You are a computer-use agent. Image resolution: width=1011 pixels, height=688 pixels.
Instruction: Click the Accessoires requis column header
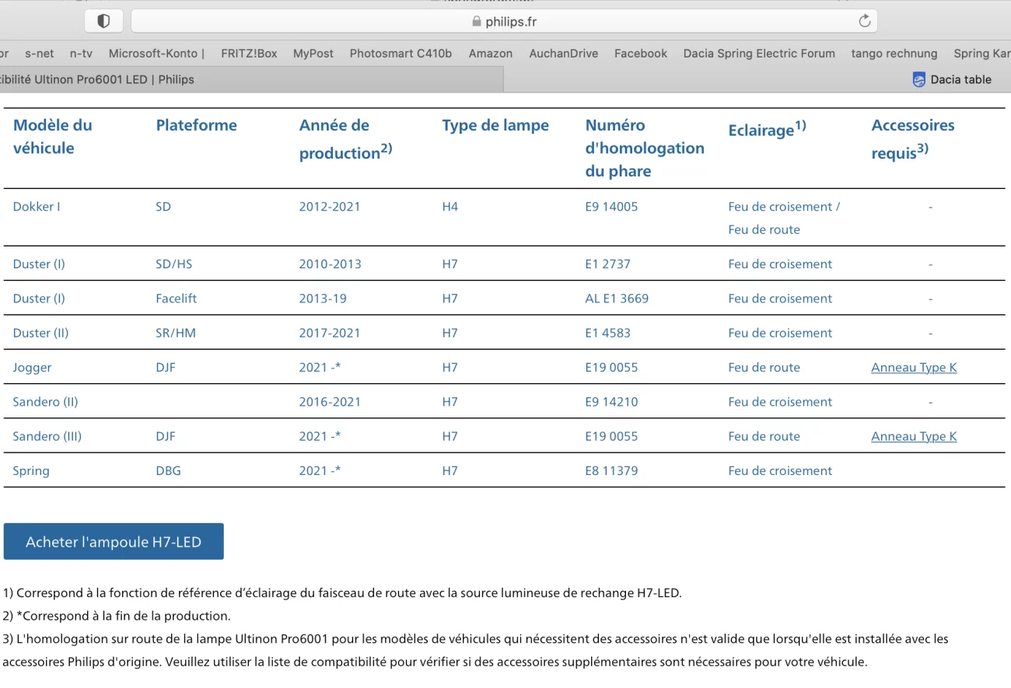(913, 138)
